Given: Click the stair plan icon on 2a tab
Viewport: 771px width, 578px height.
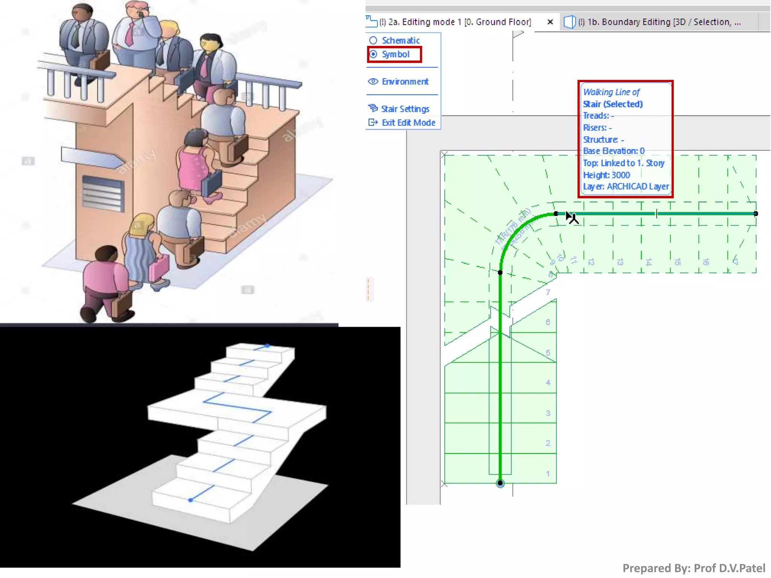Looking at the screenshot, I should (x=372, y=22).
